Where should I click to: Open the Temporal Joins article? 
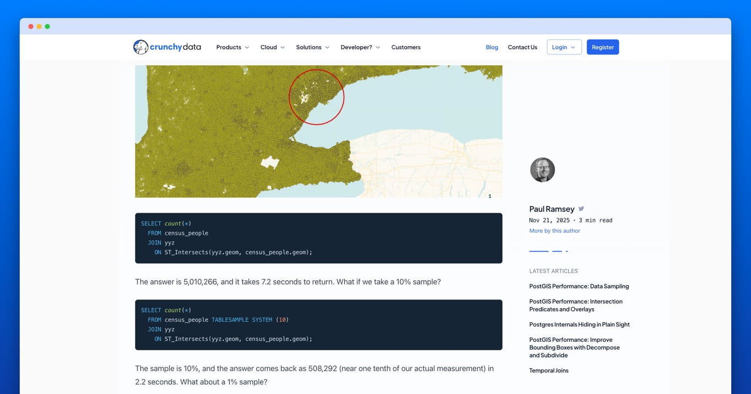point(549,370)
